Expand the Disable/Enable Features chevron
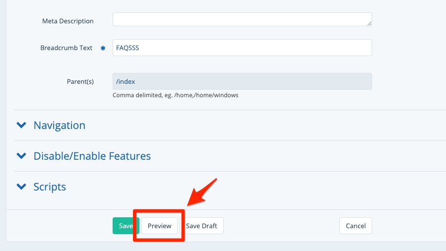446x251 pixels. click(x=21, y=156)
